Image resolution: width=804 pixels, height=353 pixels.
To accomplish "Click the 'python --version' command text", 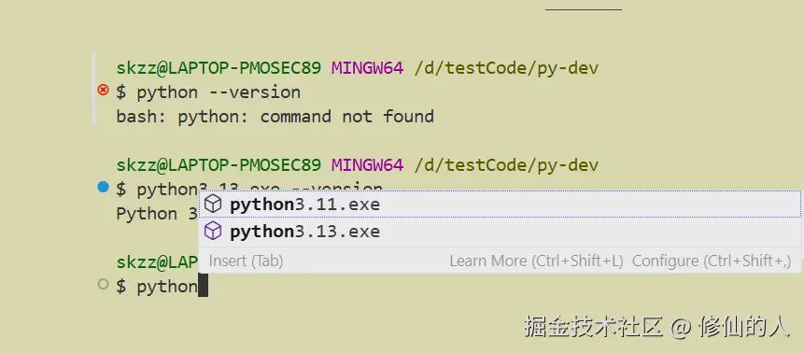I will 219,92.
